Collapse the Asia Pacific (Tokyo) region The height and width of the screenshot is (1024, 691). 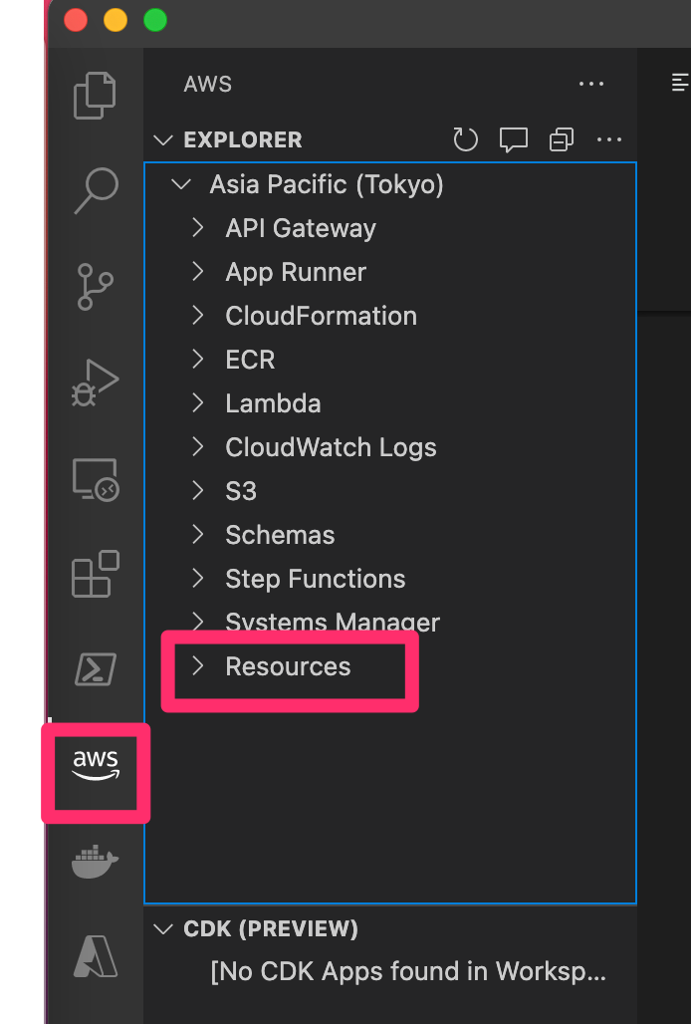[181, 184]
